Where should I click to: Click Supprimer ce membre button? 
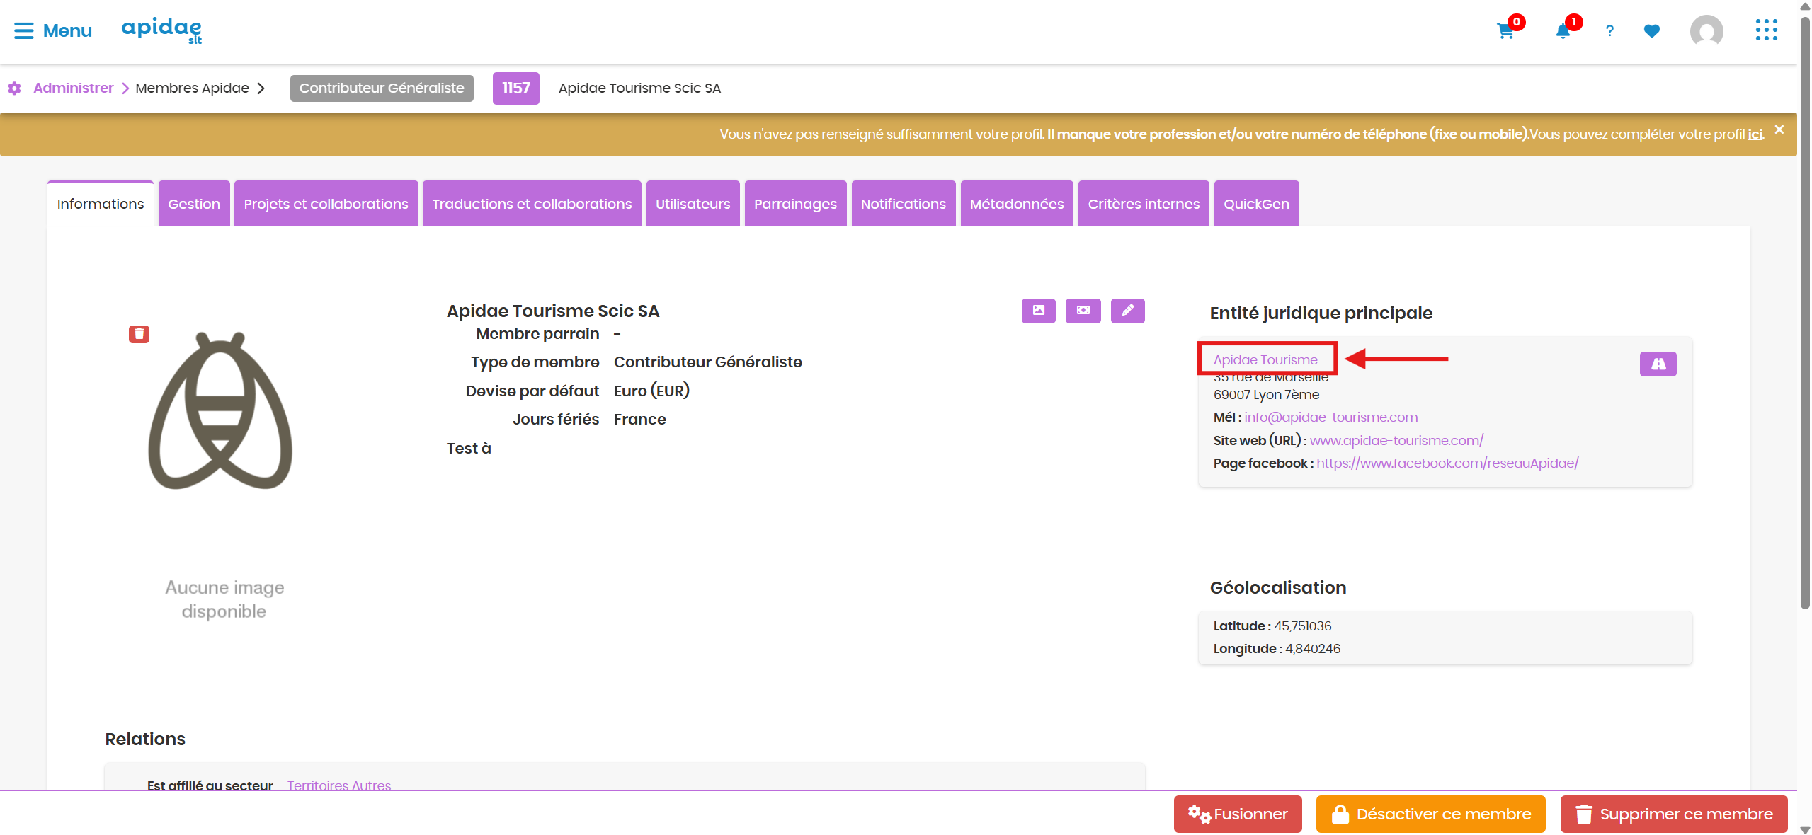tap(1673, 814)
